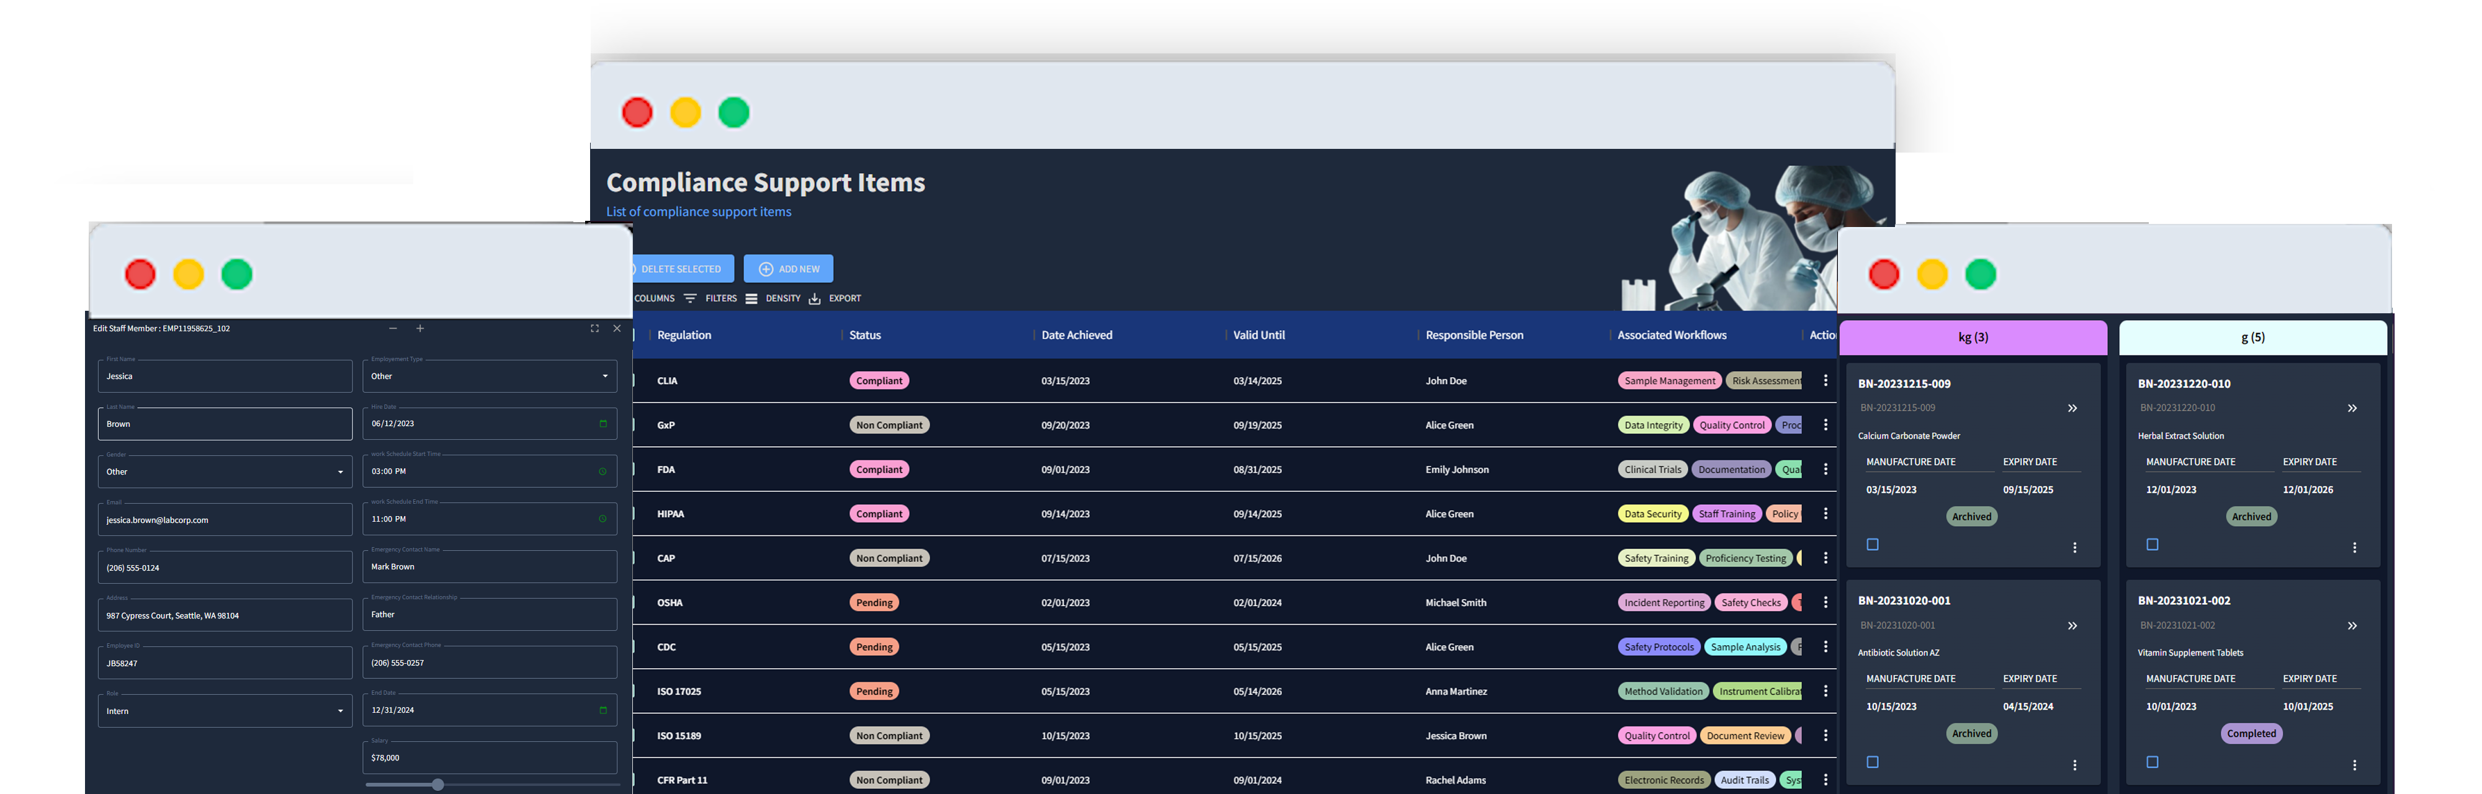
Task: Open Hire Date calendar picker icon
Action: click(x=603, y=424)
